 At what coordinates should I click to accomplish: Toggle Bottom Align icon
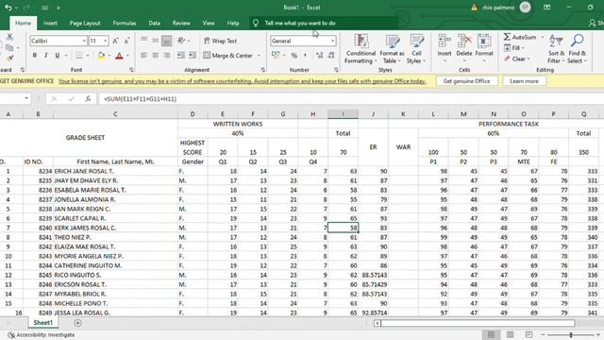pyautogui.click(x=166, y=40)
